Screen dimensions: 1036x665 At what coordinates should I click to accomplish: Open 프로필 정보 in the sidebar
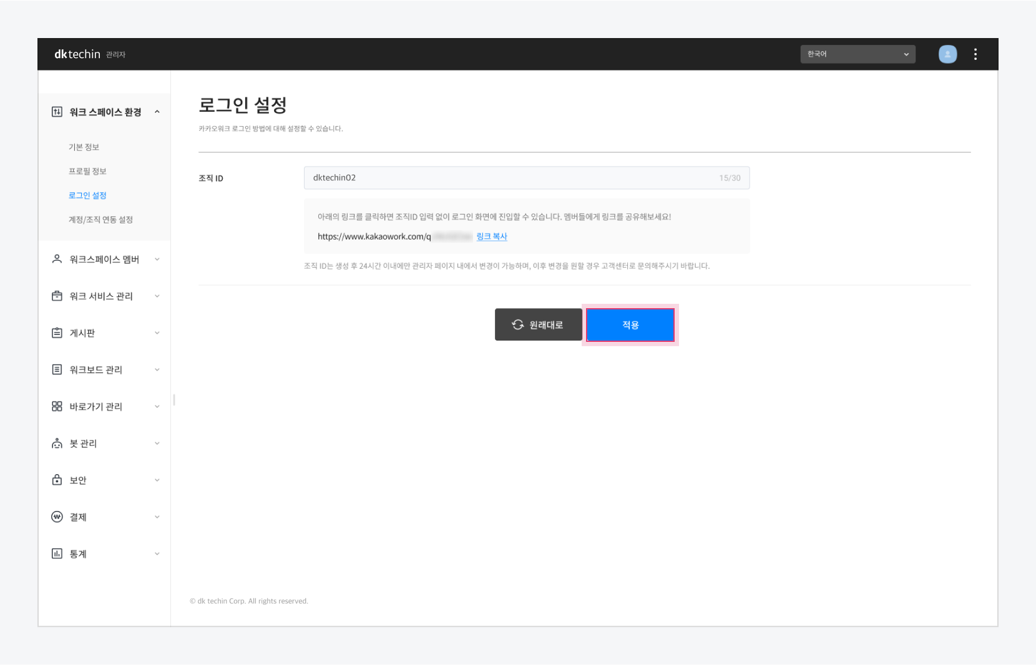tap(87, 171)
